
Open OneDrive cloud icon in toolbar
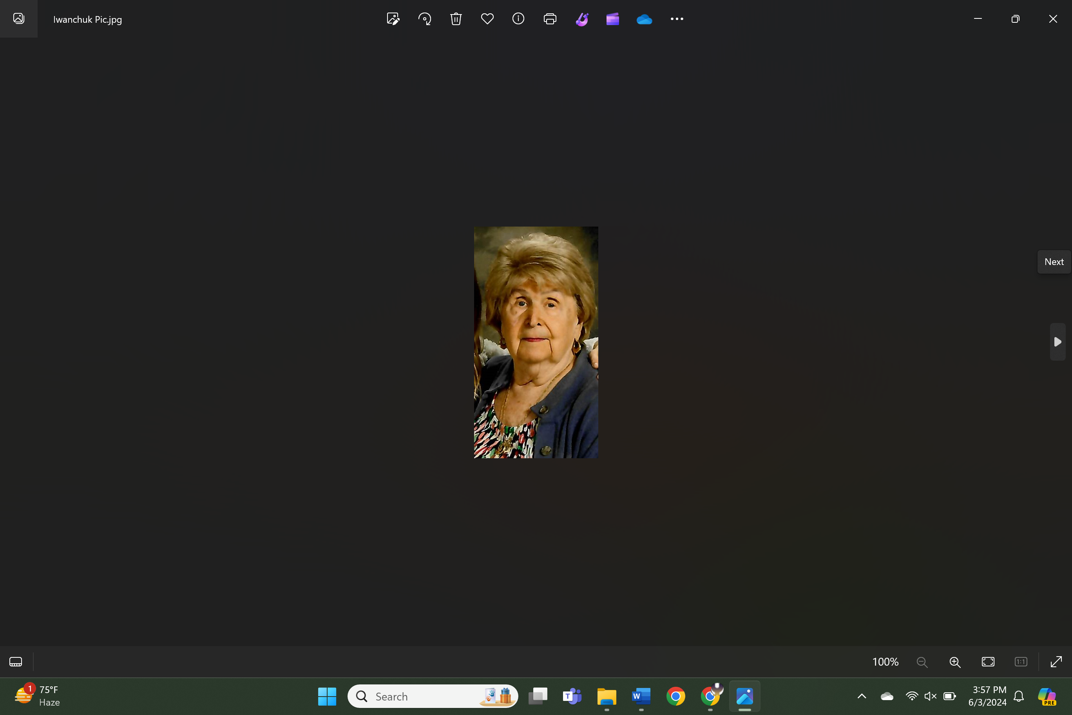pyautogui.click(x=644, y=19)
